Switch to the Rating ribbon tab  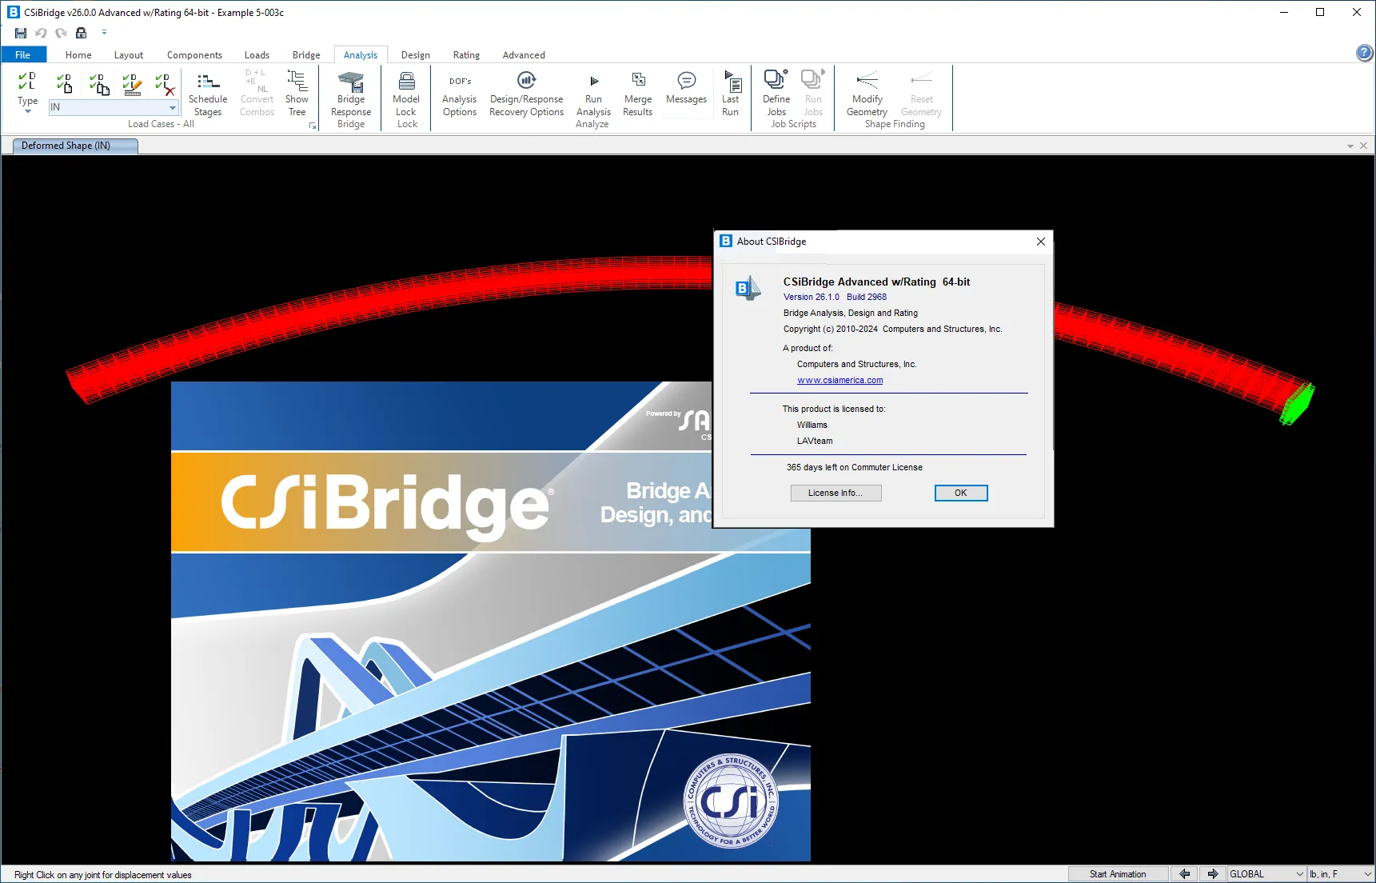click(x=466, y=54)
